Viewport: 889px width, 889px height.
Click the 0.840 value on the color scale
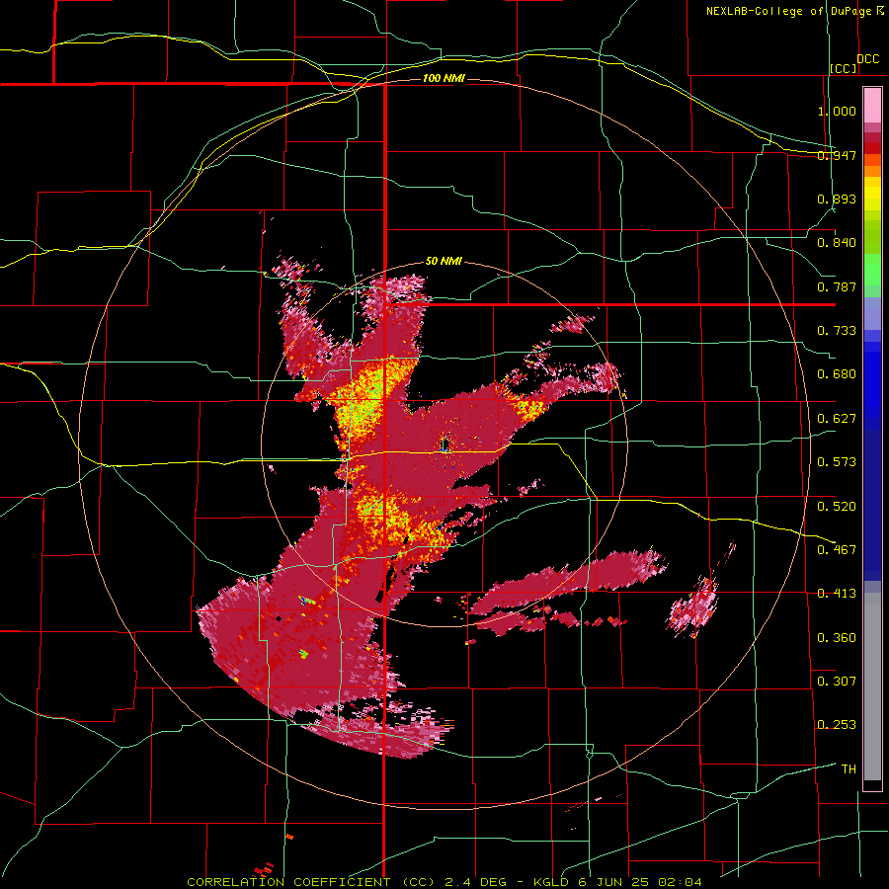(x=837, y=243)
